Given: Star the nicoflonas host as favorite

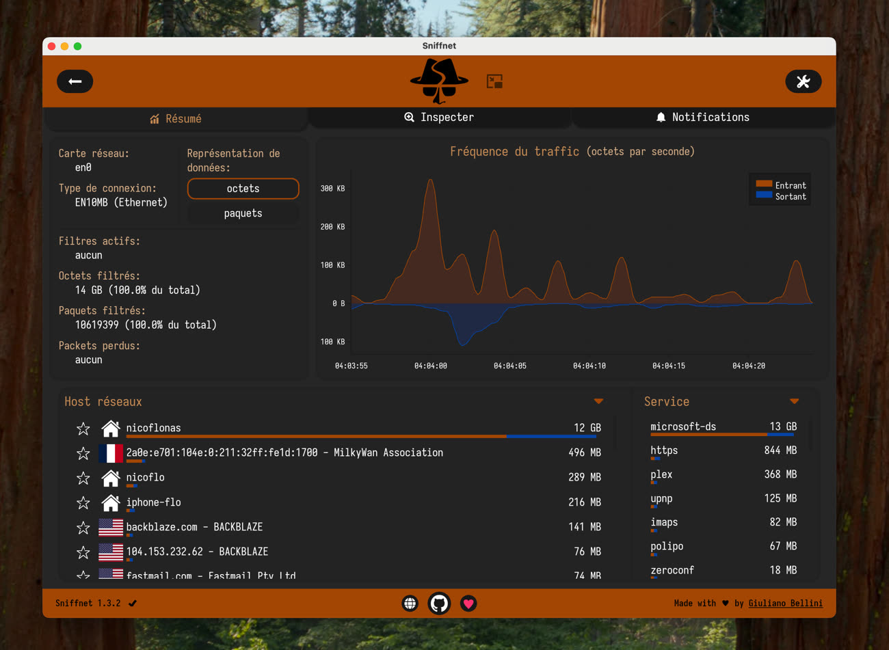Looking at the screenshot, I should [83, 429].
